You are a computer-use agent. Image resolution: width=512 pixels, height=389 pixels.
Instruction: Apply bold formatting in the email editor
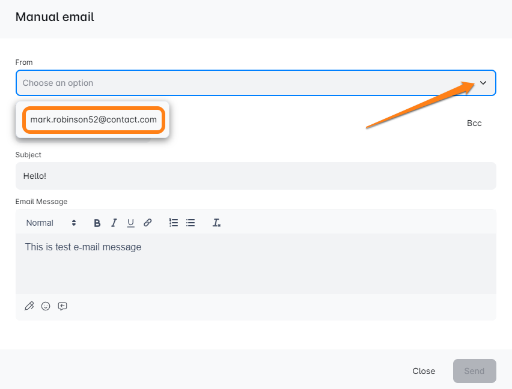[x=97, y=223]
